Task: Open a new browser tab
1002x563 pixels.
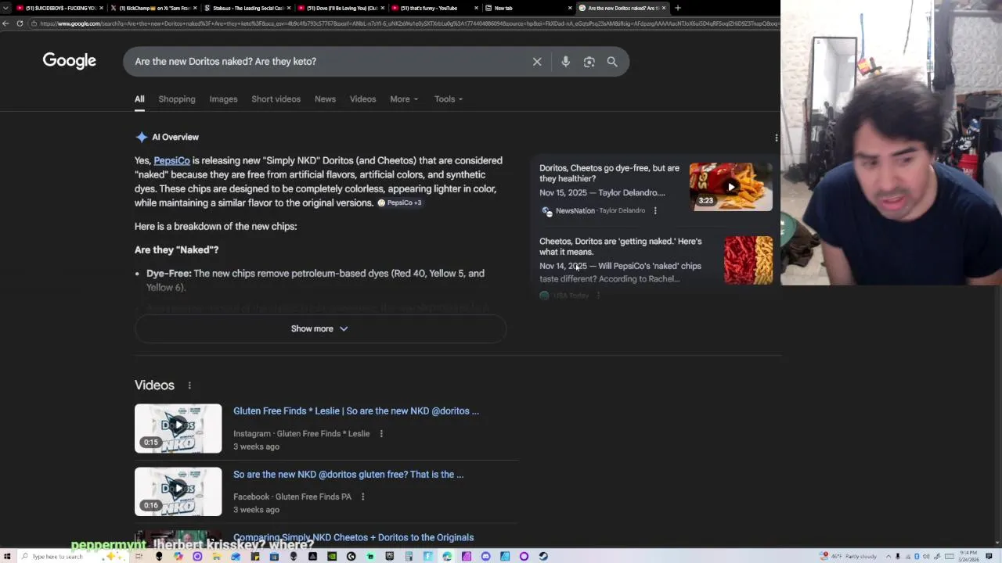Action: [678, 8]
